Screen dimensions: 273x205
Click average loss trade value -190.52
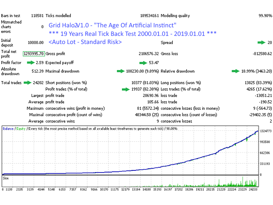pyautogui.click(x=265, y=102)
